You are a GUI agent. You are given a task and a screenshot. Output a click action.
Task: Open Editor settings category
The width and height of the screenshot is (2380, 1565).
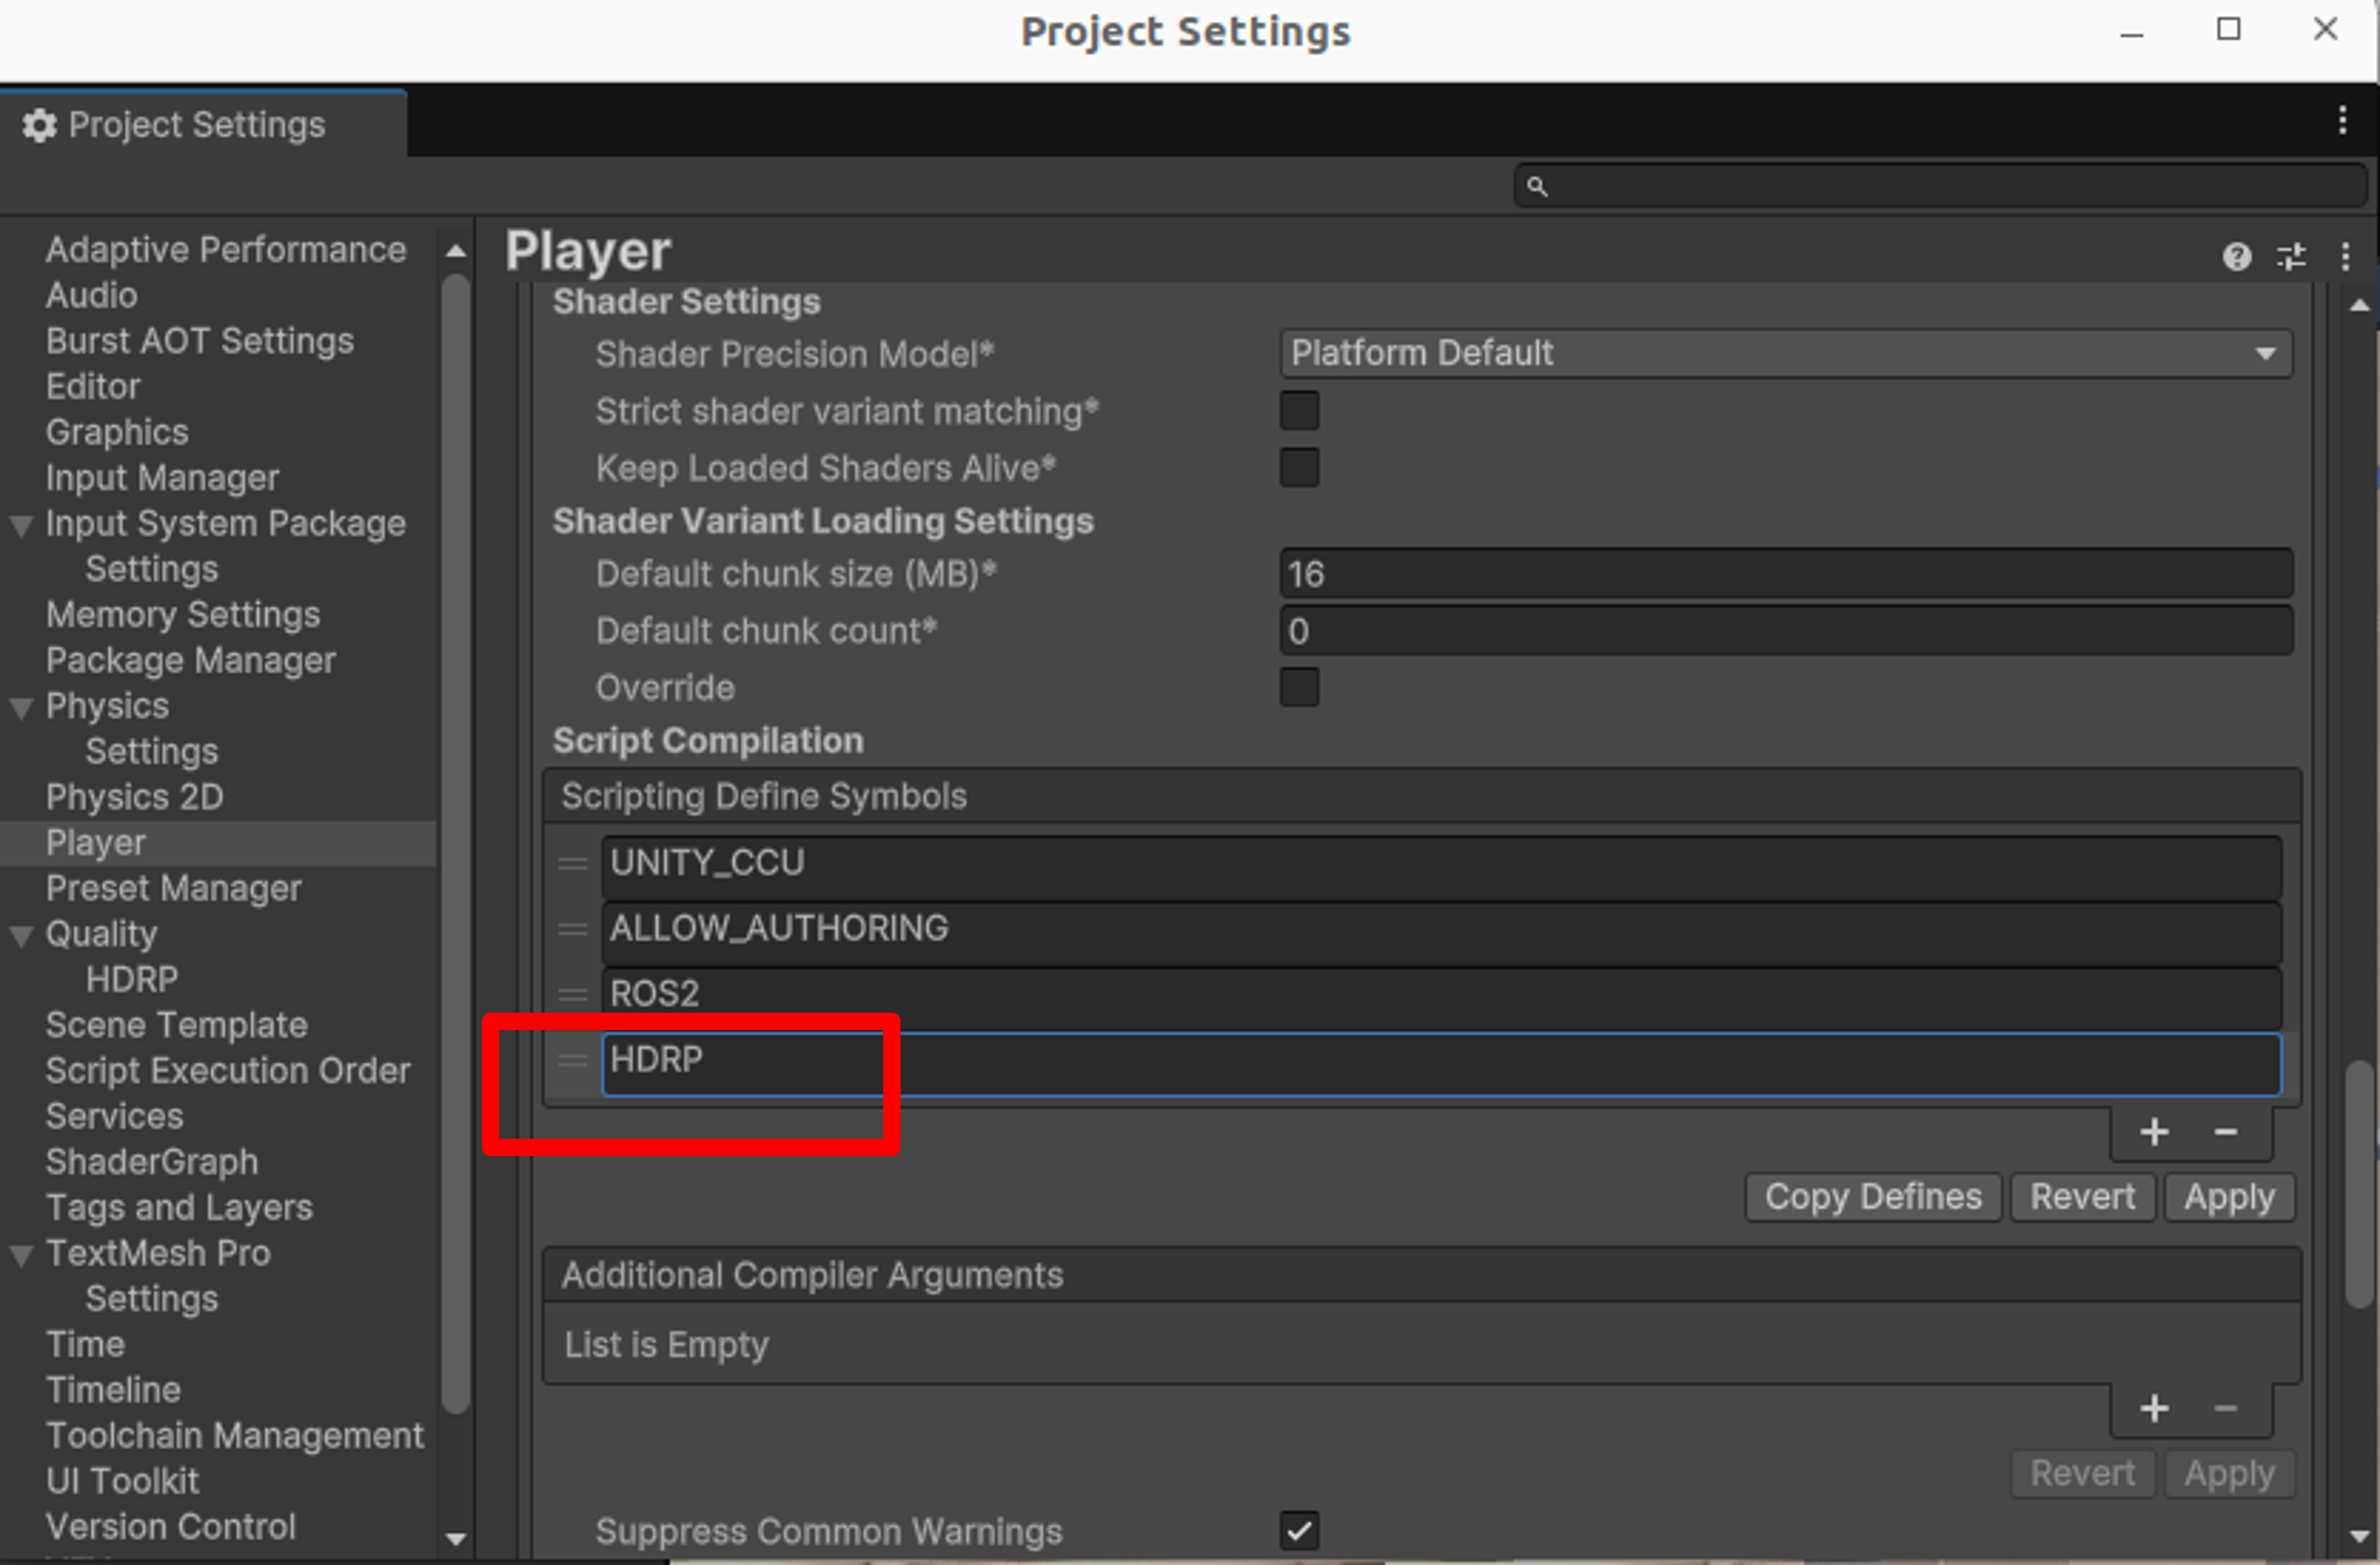coord(93,386)
